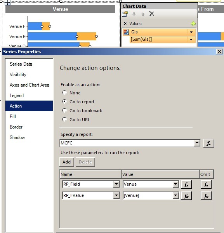The height and width of the screenshot is (233, 224).
Task: Select the Go to URL option
Action: tap(64, 119)
